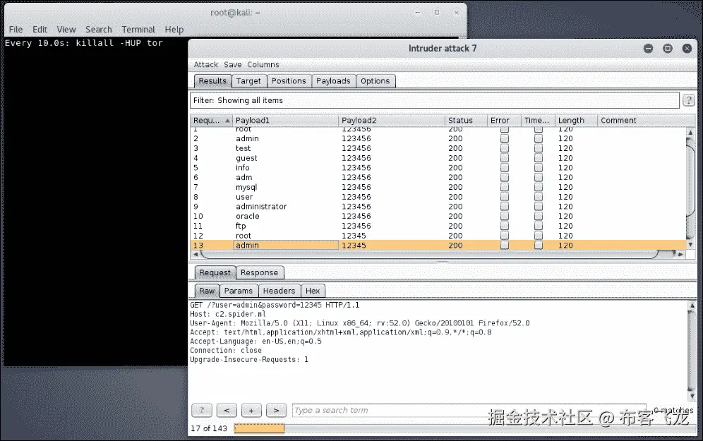703x441 pixels.
Task: Open the terminal Edit menu
Action: 40,30
